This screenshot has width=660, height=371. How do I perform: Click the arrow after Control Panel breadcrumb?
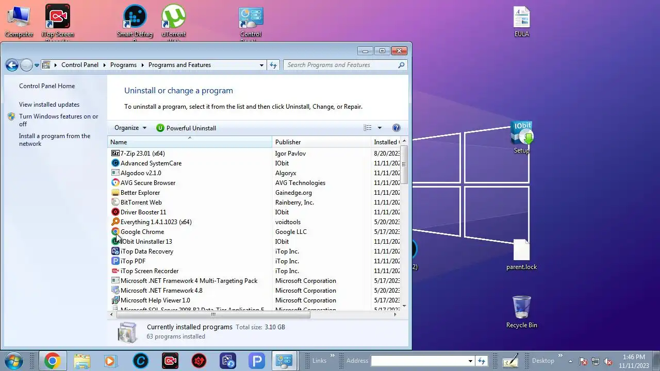[x=104, y=65]
